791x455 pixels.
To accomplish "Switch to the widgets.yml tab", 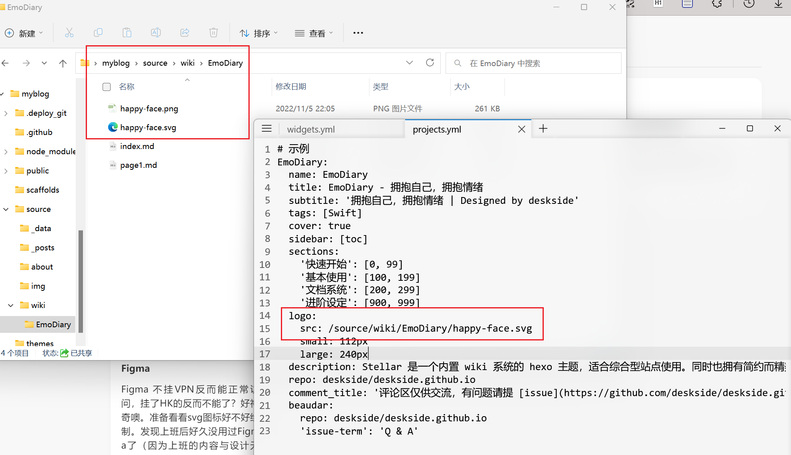I will click(x=311, y=129).
